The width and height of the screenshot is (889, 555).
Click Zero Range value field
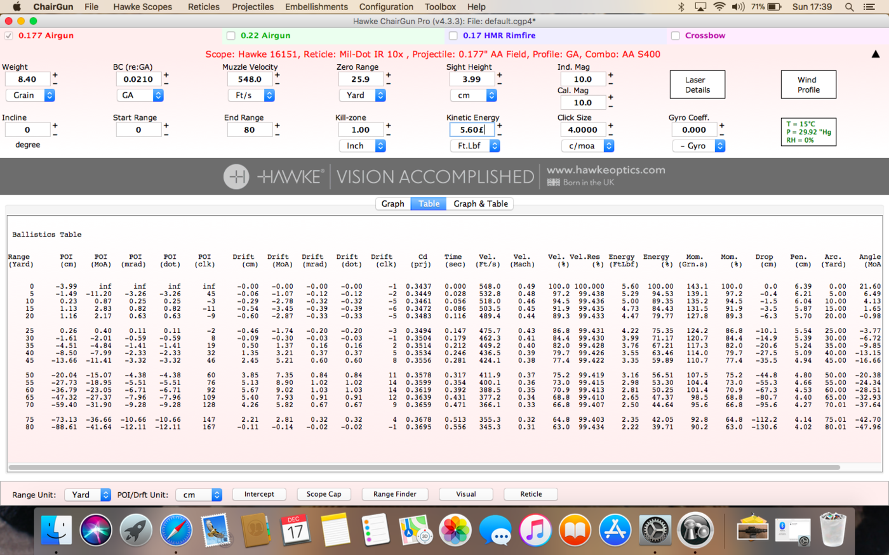pyautogui.click(x=361, y=79)
